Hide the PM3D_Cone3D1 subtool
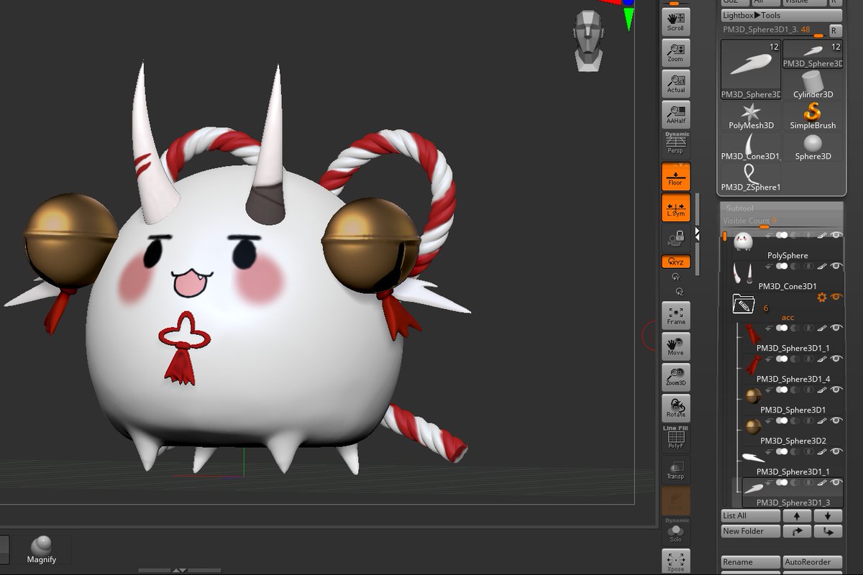The image size is (863, 575). pos(836,266)
